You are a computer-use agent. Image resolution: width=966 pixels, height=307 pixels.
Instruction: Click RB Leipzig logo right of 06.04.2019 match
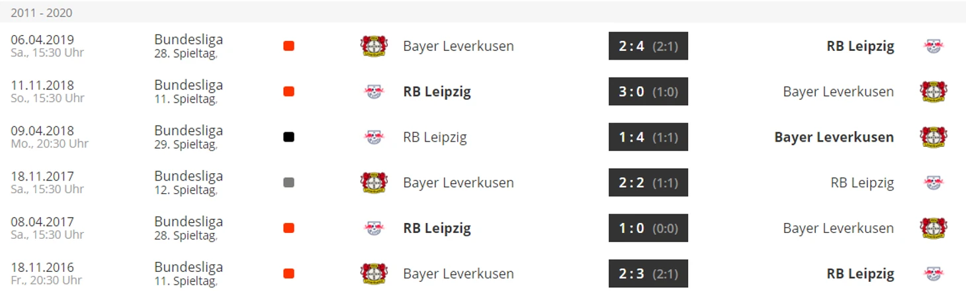pos(934,46)
